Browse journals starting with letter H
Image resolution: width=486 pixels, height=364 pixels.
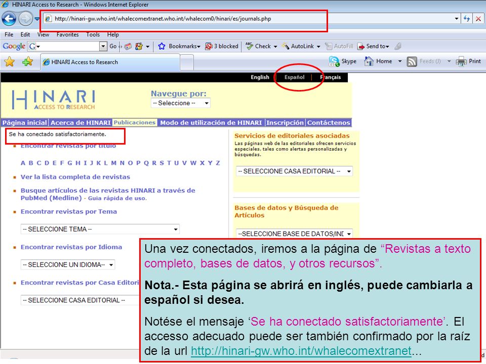[x=77, y=163]
